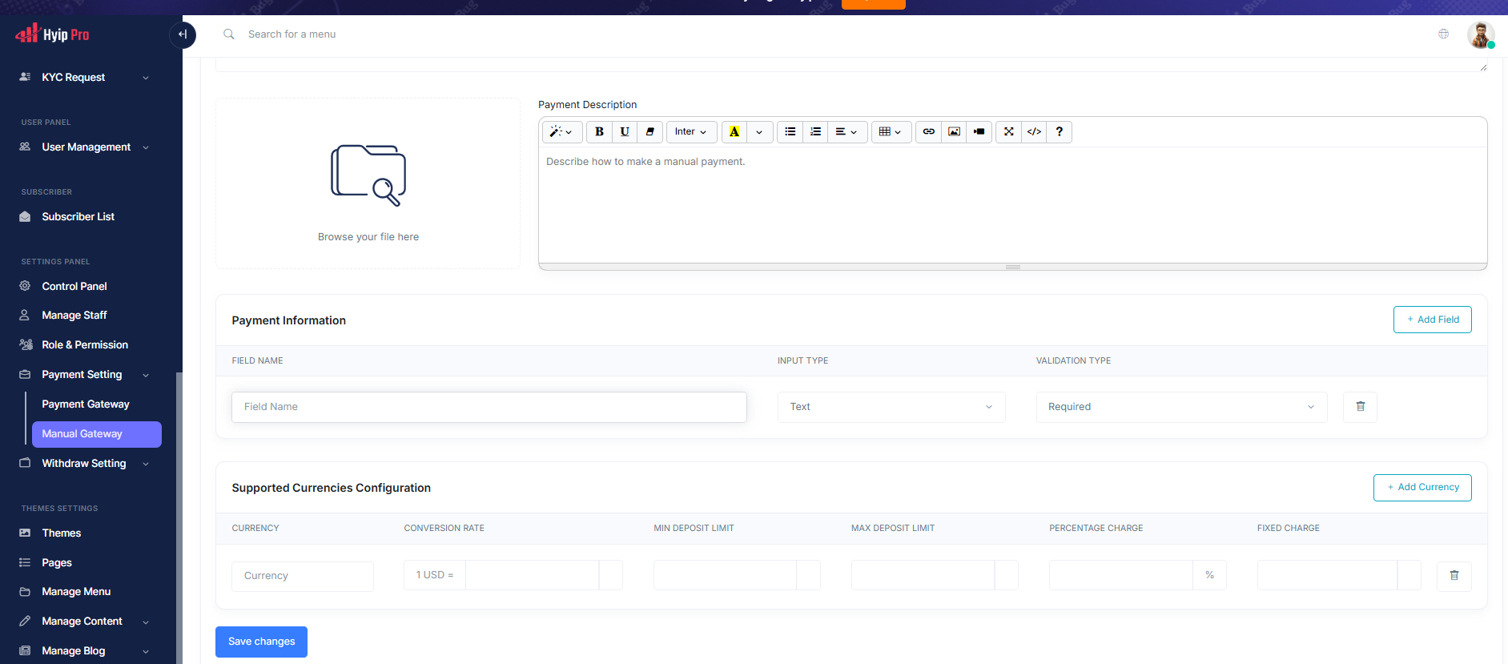The width and height of the screenshot is (1508, 664).
Task: Click the Field Name input
Action: click(x=489, y=407)
